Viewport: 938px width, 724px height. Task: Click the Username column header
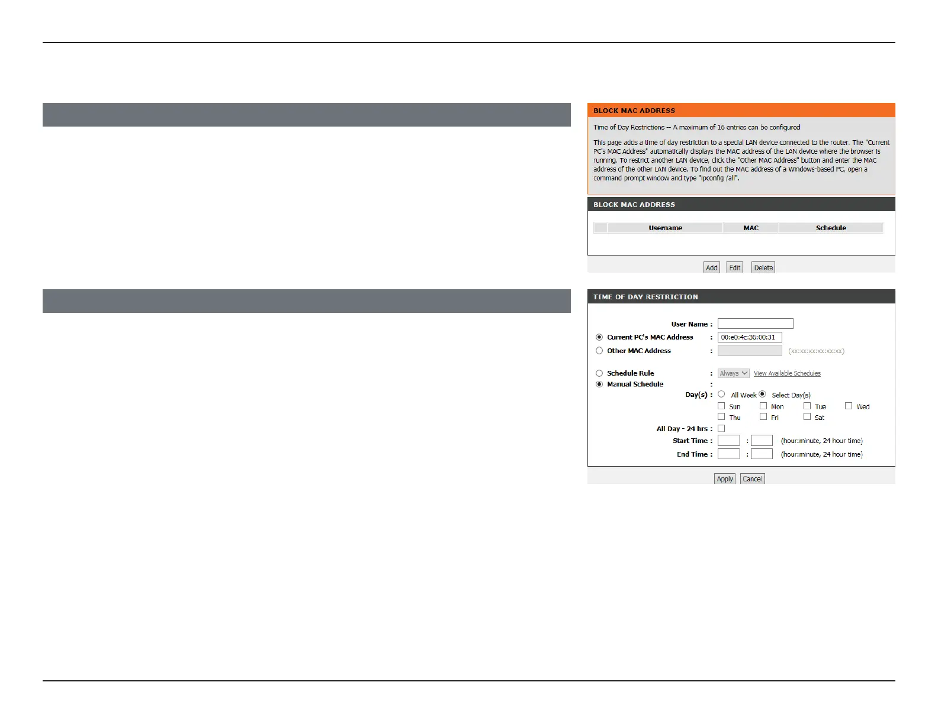[x=665, y=228]
